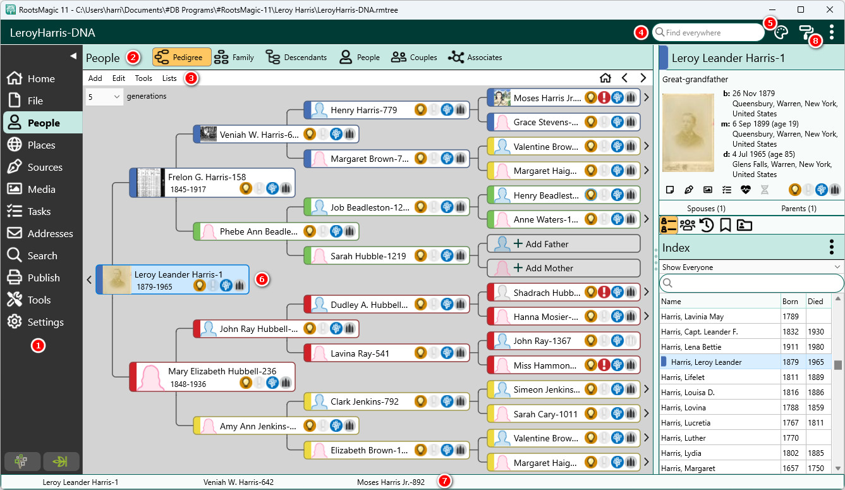Open the media image icon in person panel
Screen dimensions: 845x490
[x=708, y=189]
